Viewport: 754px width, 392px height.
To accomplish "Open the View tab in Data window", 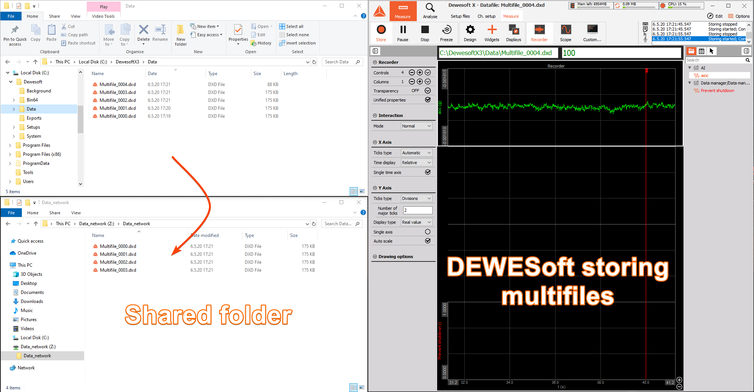I will pyautogui.click(x=75, y=16).
